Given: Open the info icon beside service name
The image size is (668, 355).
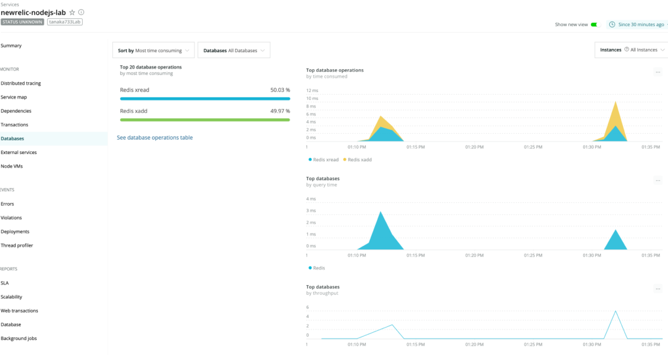Looking at the screenshot, I should 81,12.
